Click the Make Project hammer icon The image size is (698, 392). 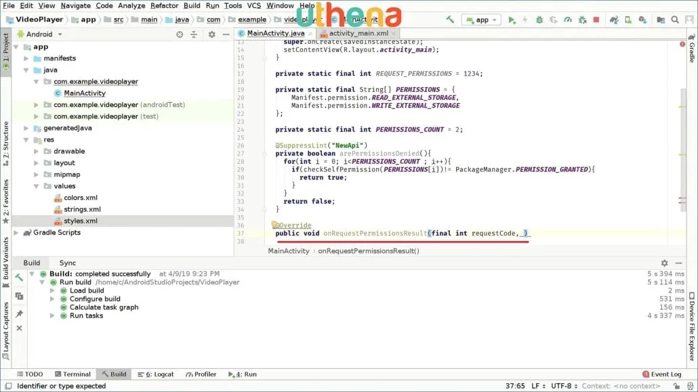(450, 20)
